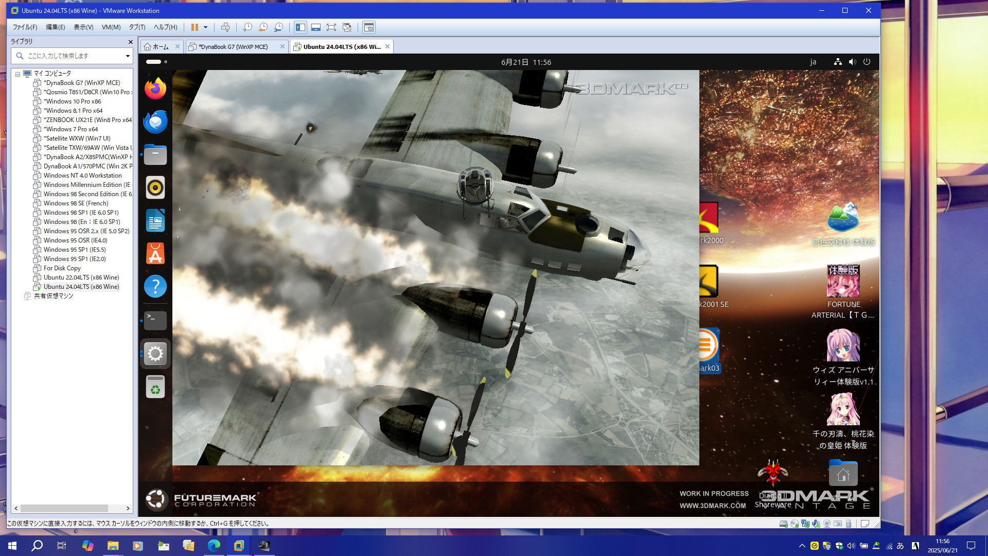
Task: Open FORTUNE ARTERIAL desktop icon
Action: tap(843, 292)
